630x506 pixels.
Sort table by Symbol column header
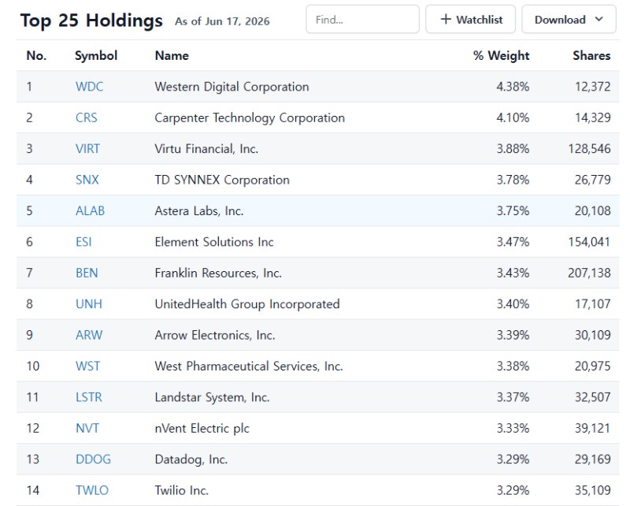point(96,55)
